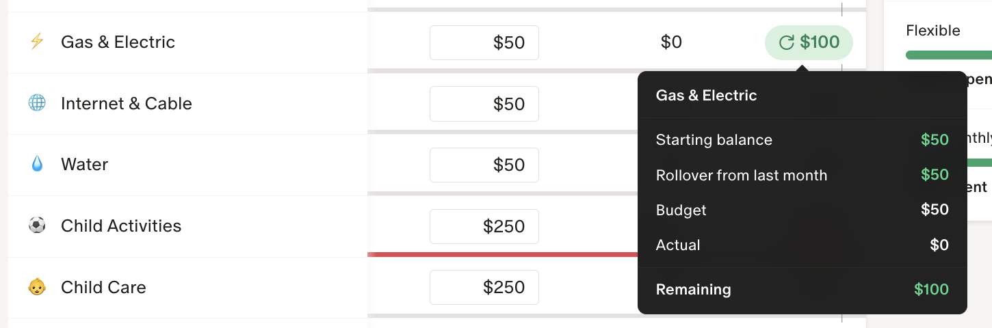Click the soccer ball icon for Child Activities
This screenshot has height=328, width=992.
(37, 225)
